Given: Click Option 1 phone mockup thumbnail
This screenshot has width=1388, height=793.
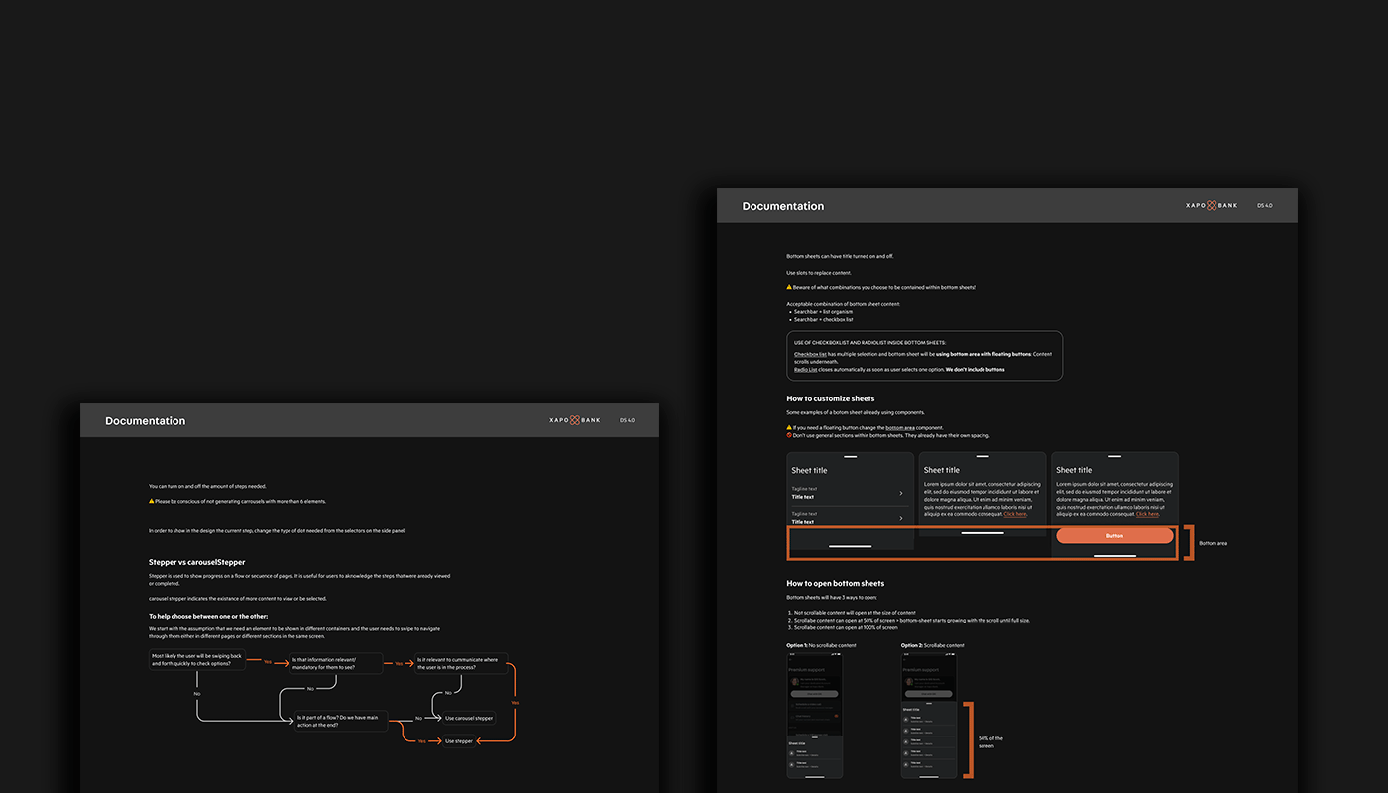Looking at the screenshot, I should [x=814, y=715].
